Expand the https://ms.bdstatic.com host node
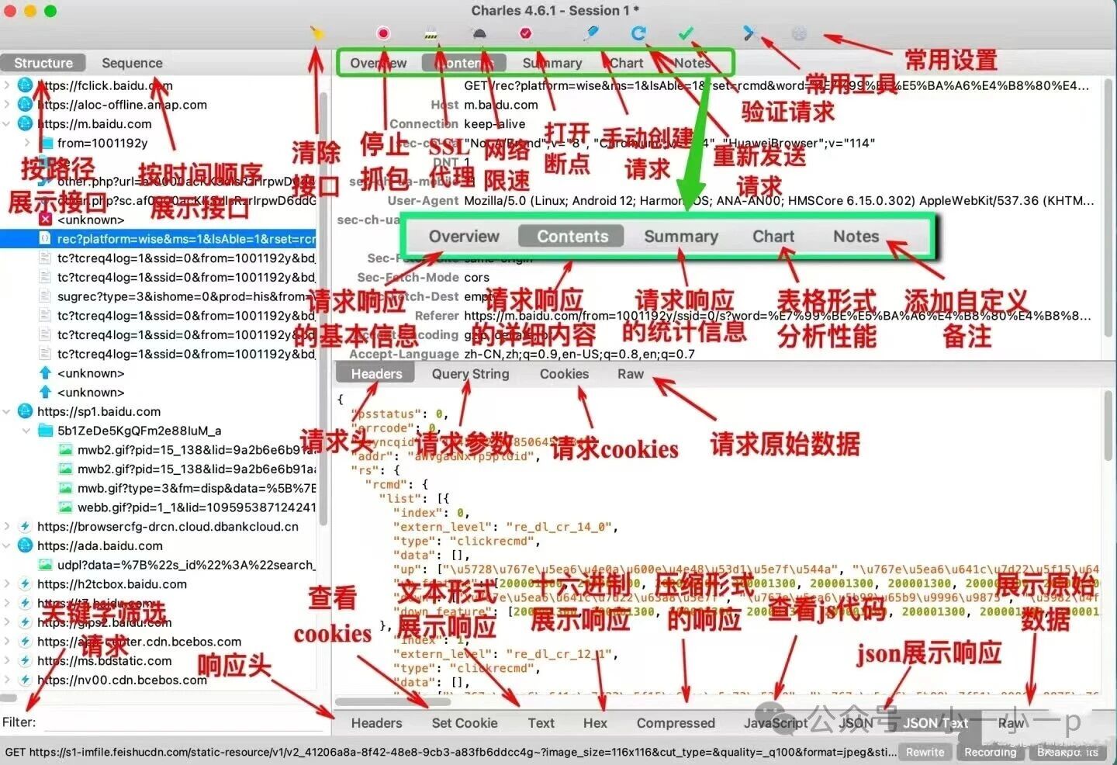The image size is (1117, 765). tap(7, 661)
